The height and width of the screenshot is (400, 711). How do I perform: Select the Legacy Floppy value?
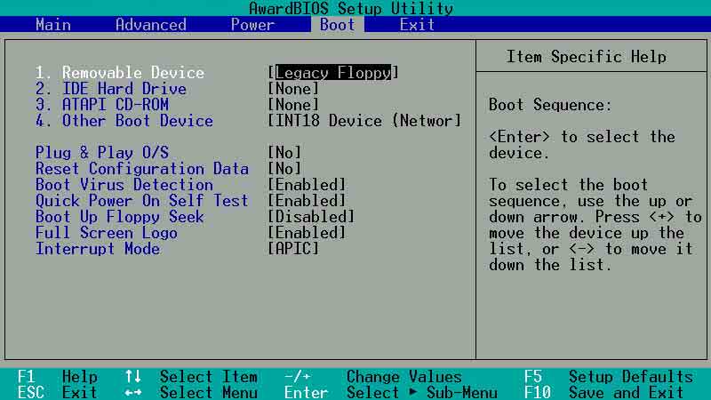(332, 73)
